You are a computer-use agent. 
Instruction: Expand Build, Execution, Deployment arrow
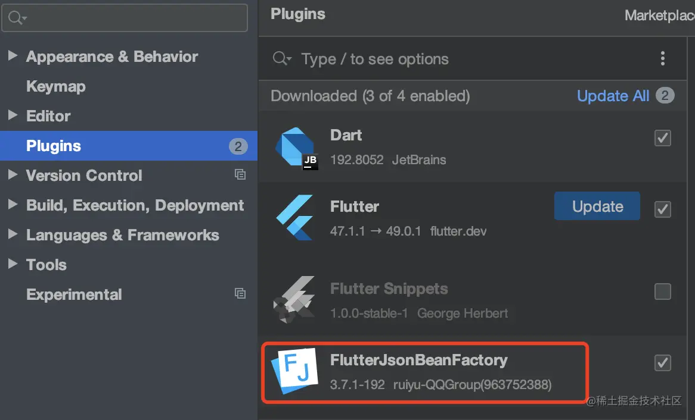click(13, 204)
